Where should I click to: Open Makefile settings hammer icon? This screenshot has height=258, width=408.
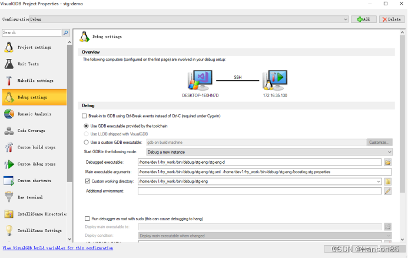click(9, 81)
